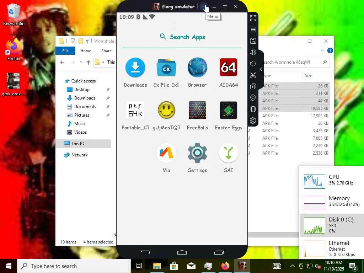Select Disk 0 (C:) performance entry
This screenshot has height=273, width=364.
tap(332, 225)
